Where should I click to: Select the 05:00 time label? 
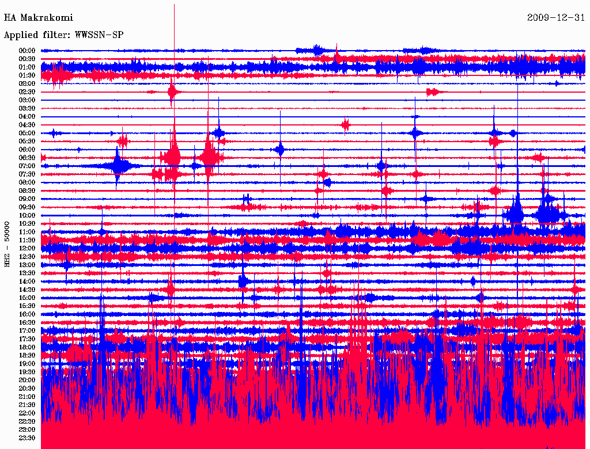27,133
